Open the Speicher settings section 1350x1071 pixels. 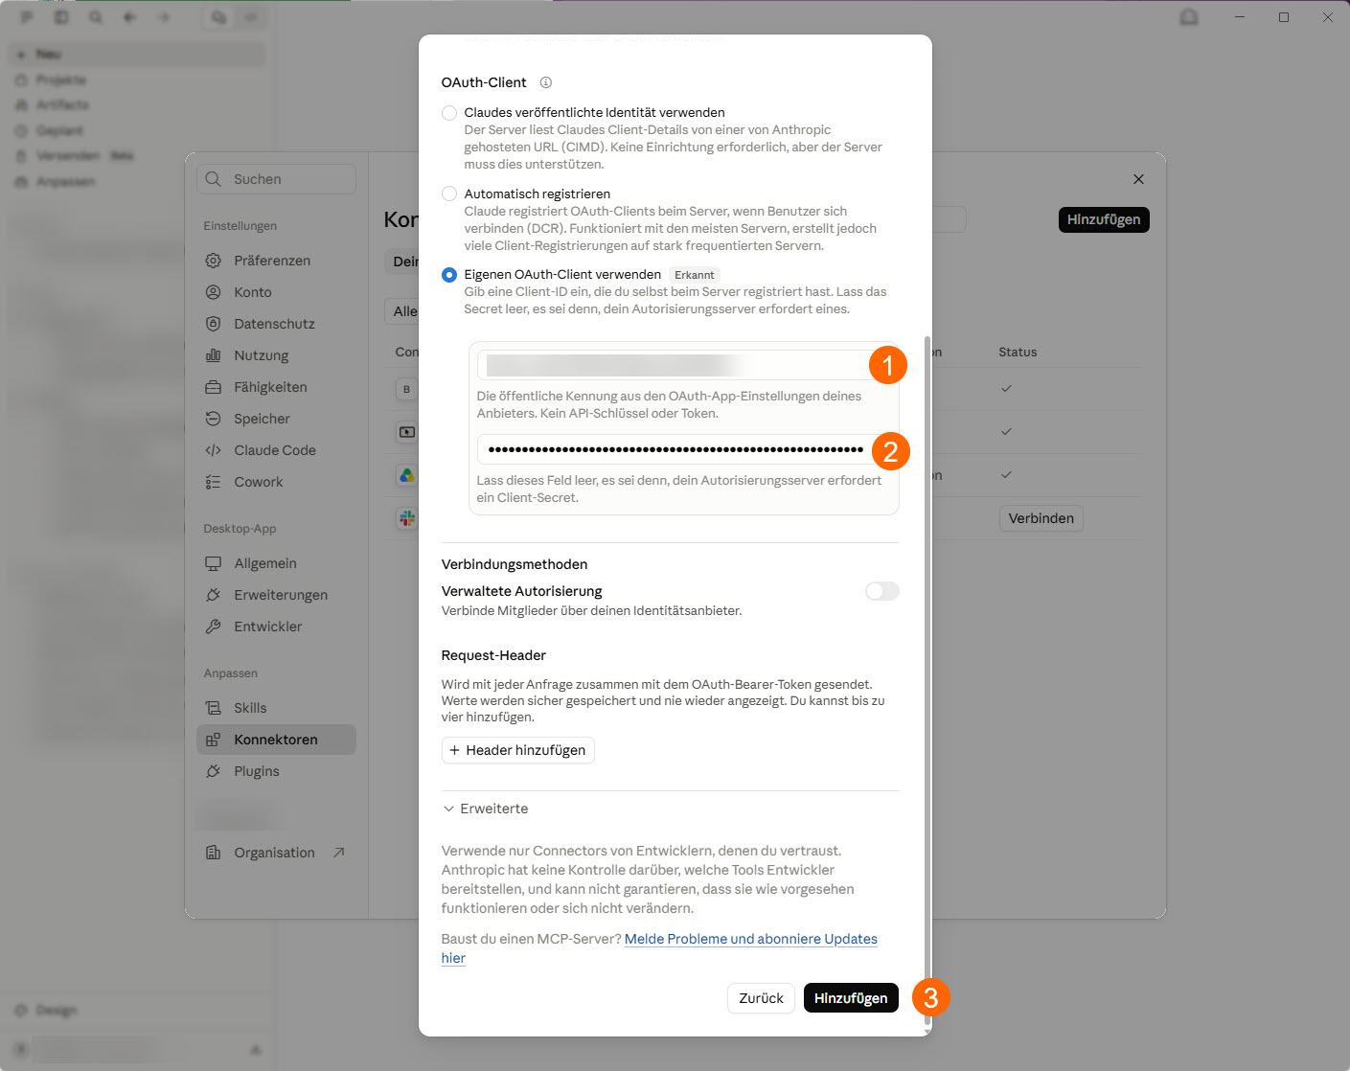click(276, 419)
